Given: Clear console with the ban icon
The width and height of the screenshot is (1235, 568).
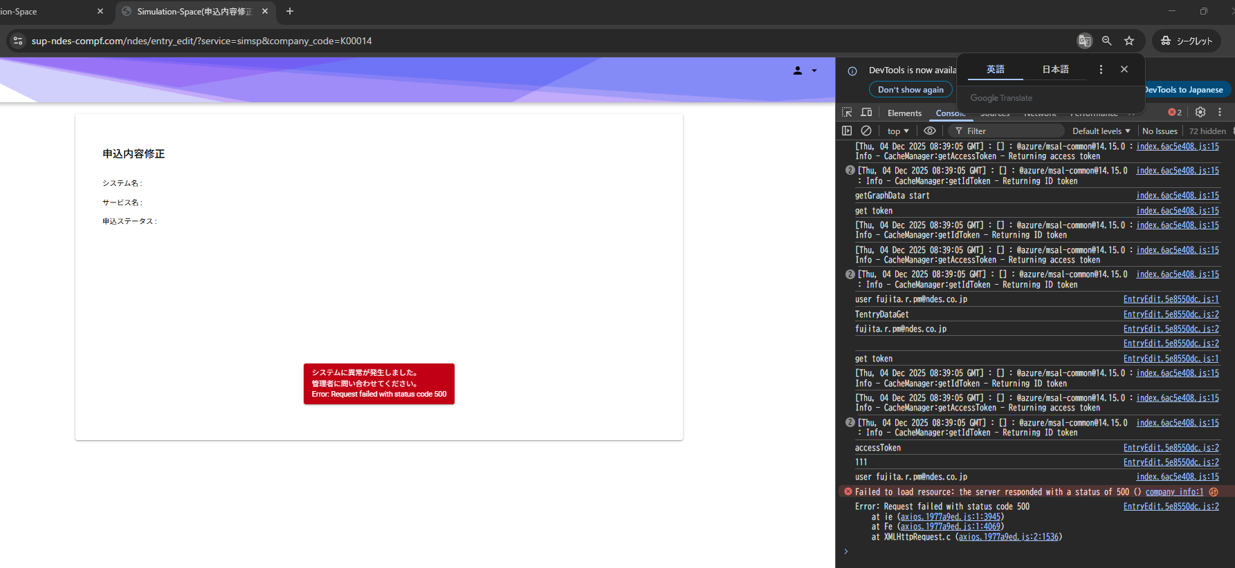Looking at the screenshot, I should coord(866,131).
